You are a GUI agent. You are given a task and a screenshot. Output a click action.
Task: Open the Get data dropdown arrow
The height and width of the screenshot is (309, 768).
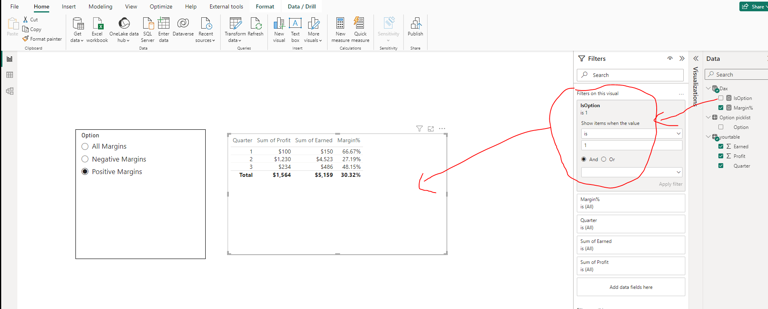tap(82, 41)
